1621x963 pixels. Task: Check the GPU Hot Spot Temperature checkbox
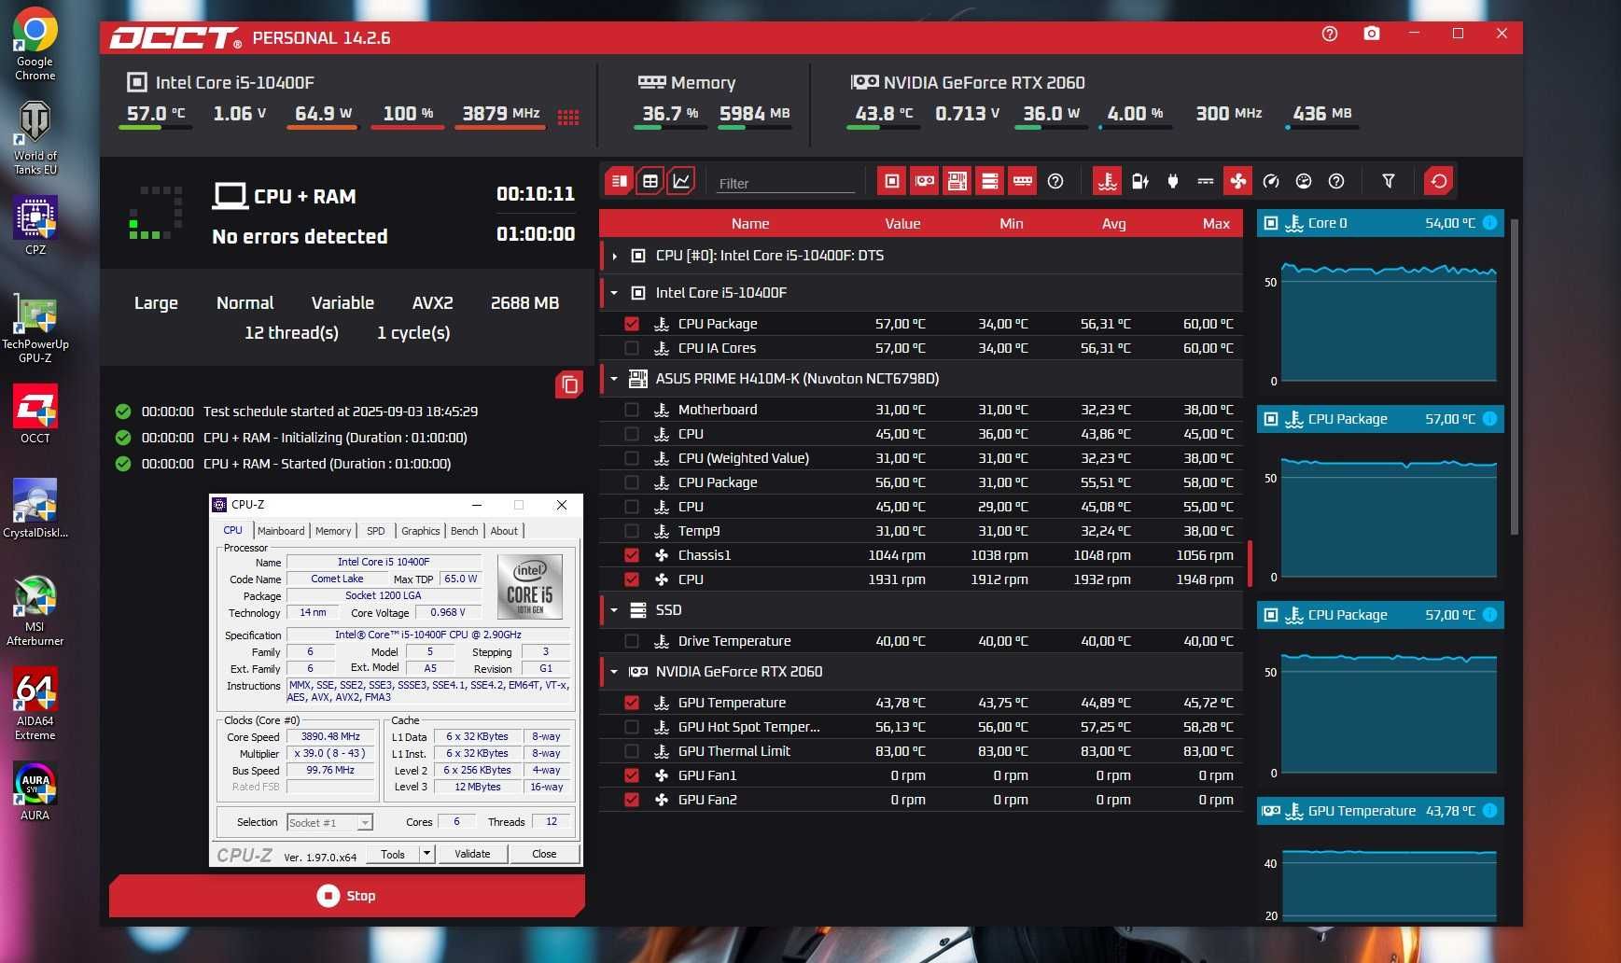click(x=632, y=727)
